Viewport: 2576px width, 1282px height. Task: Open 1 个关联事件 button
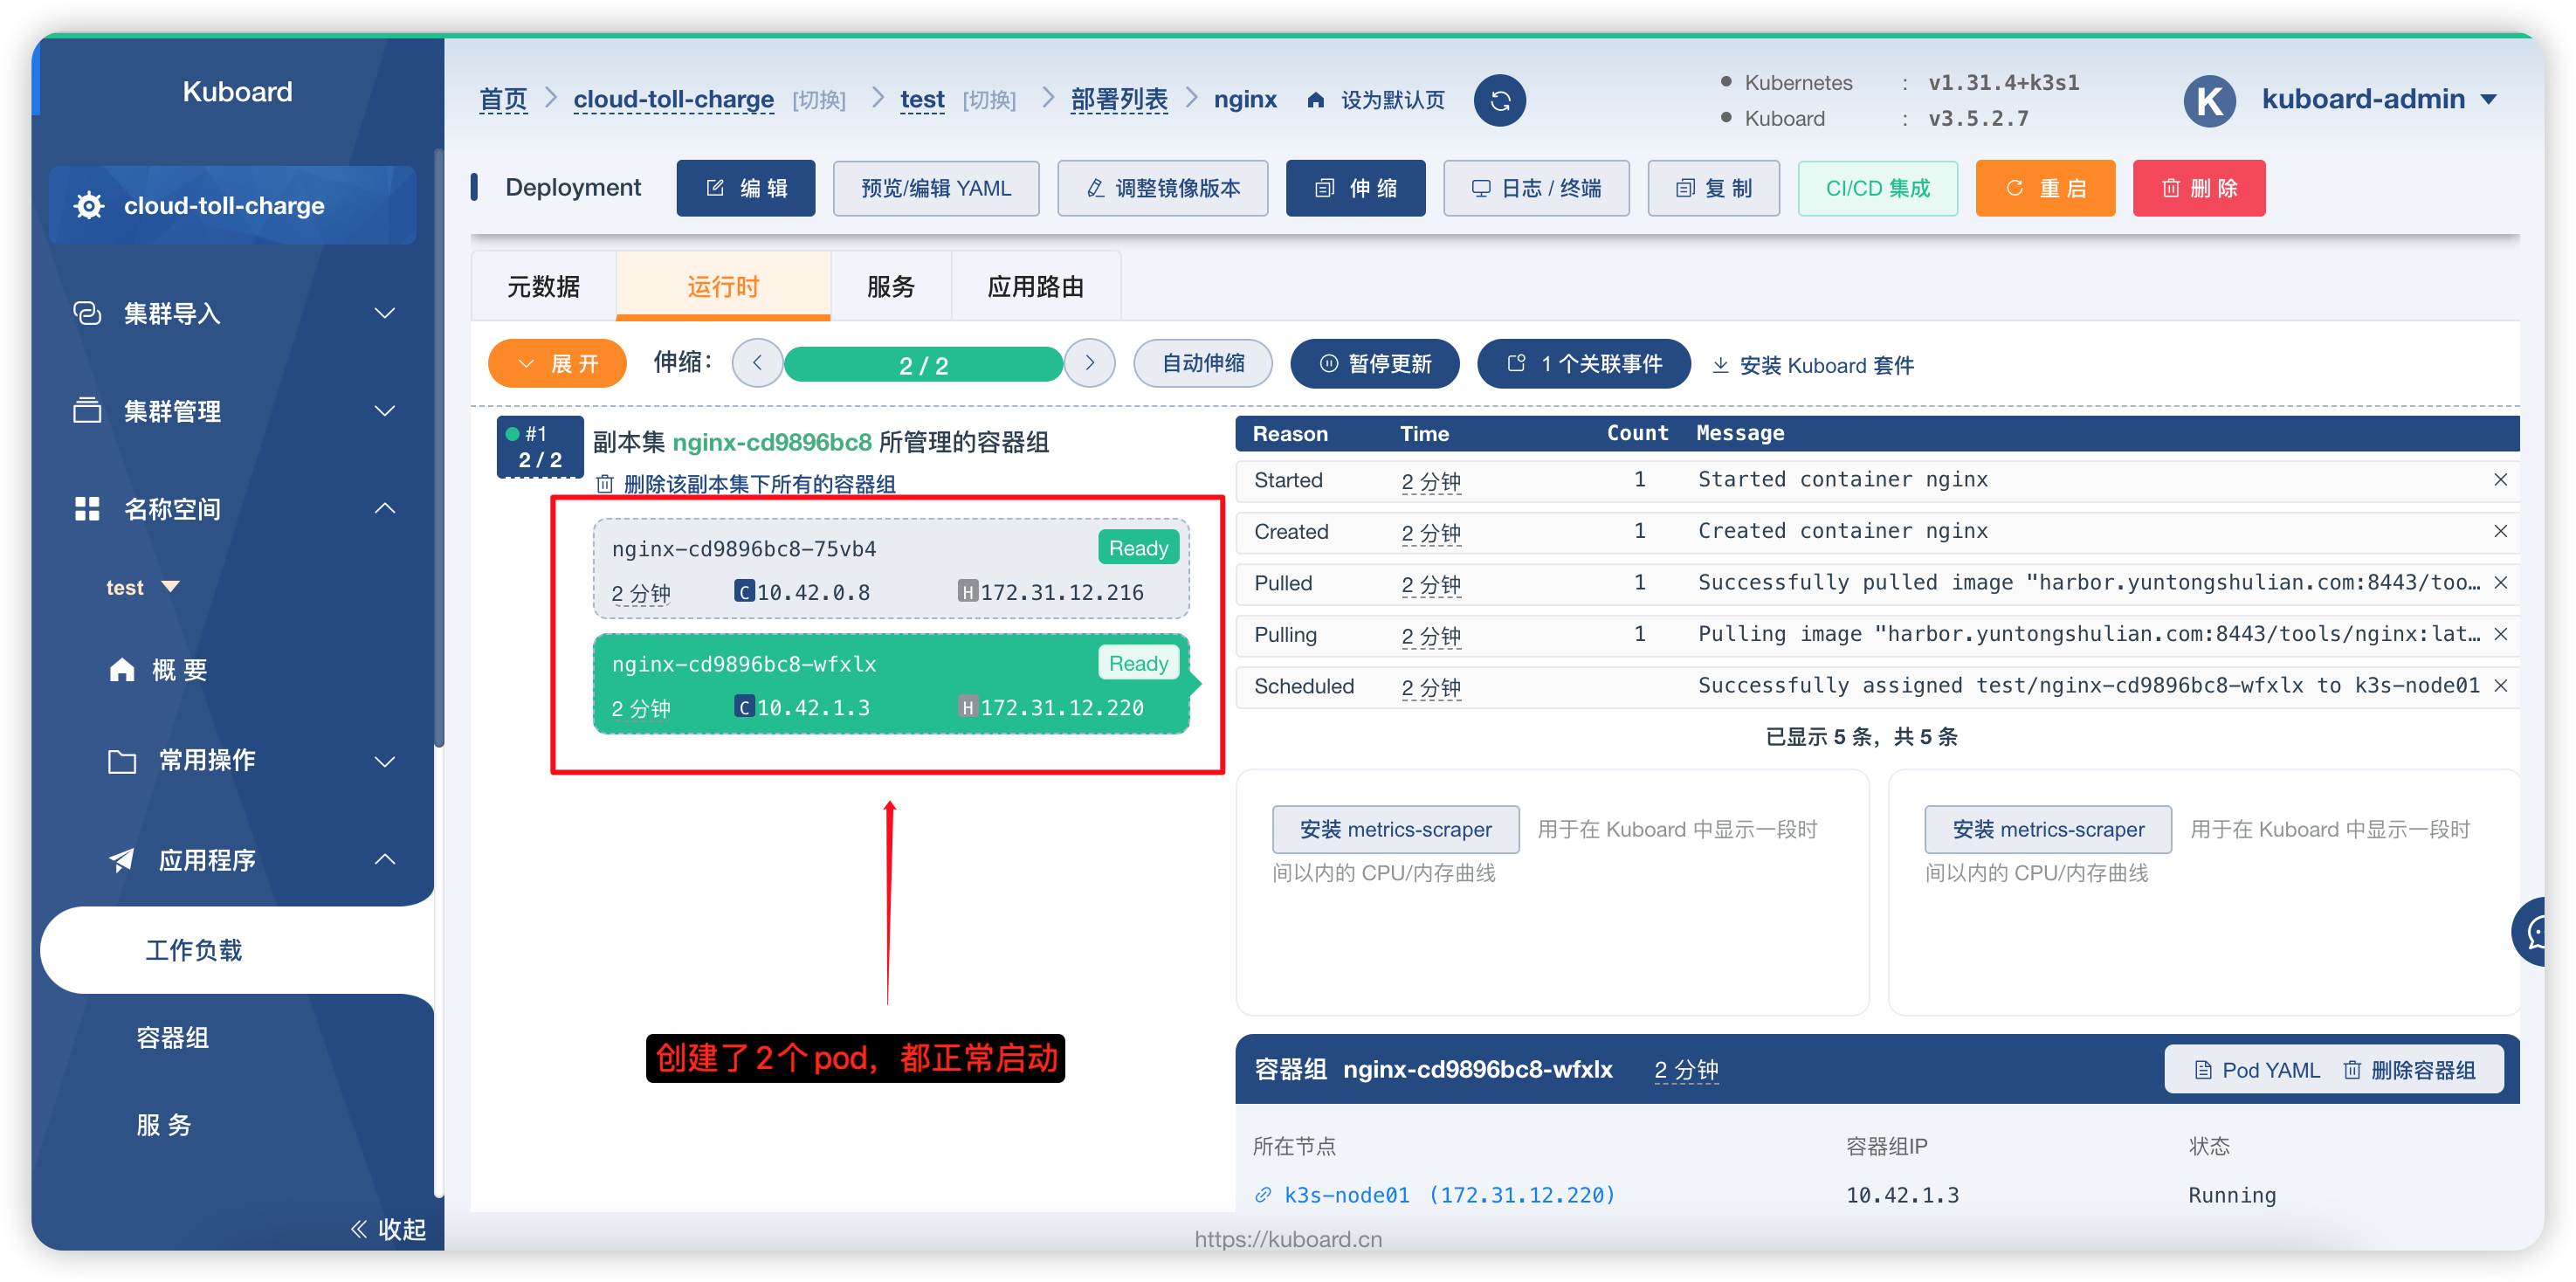coord(1583,363)
